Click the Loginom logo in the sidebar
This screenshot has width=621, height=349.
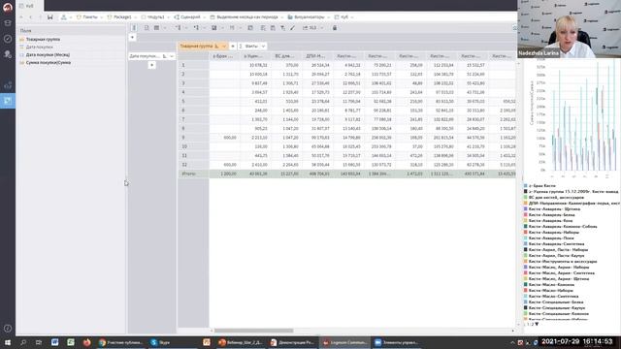point(8,7)
